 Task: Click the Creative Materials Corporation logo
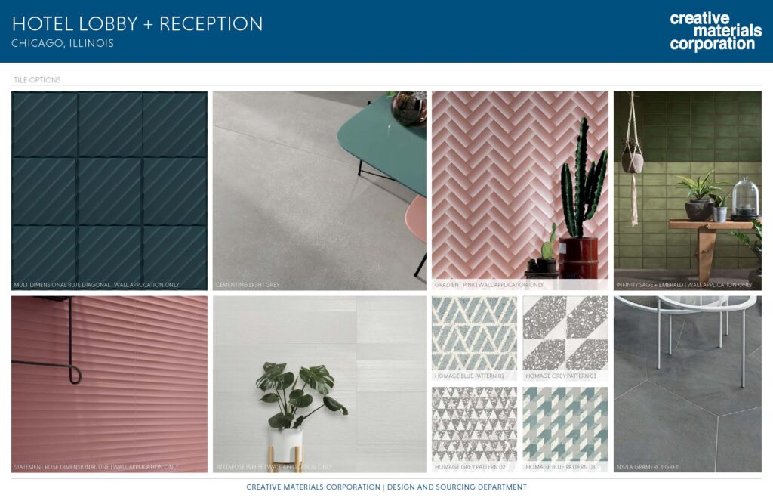(716, 32)
